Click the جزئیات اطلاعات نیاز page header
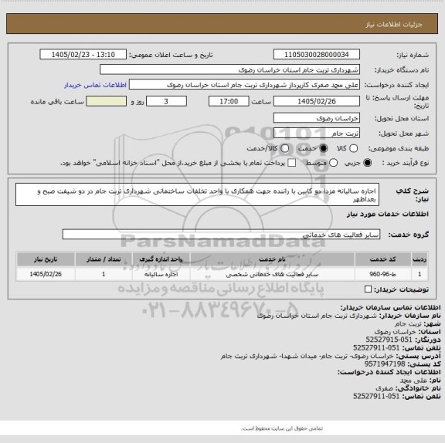The height and width of the screenshot is (443, 445). point(394,25)
